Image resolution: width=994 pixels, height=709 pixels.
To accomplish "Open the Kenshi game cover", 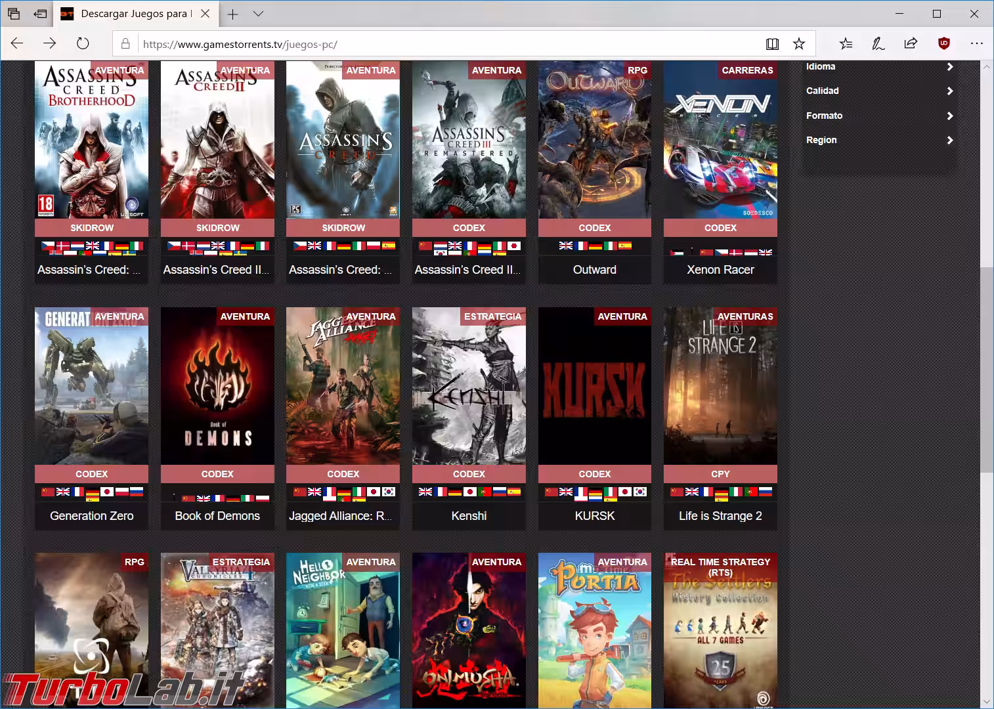I will point(469,386).
